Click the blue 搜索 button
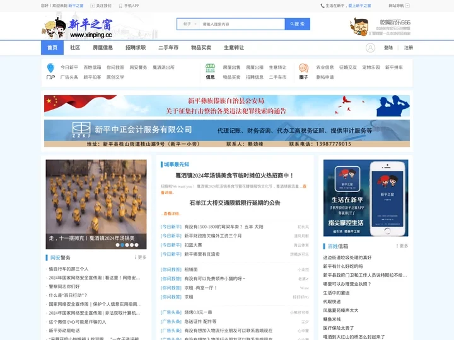454x340 pixels. click(298, 24)
